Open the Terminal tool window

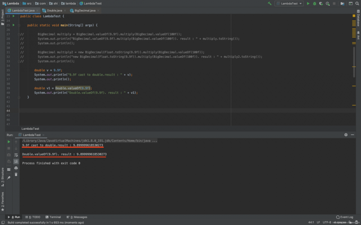pyautogui.click(x=53, y=217)
